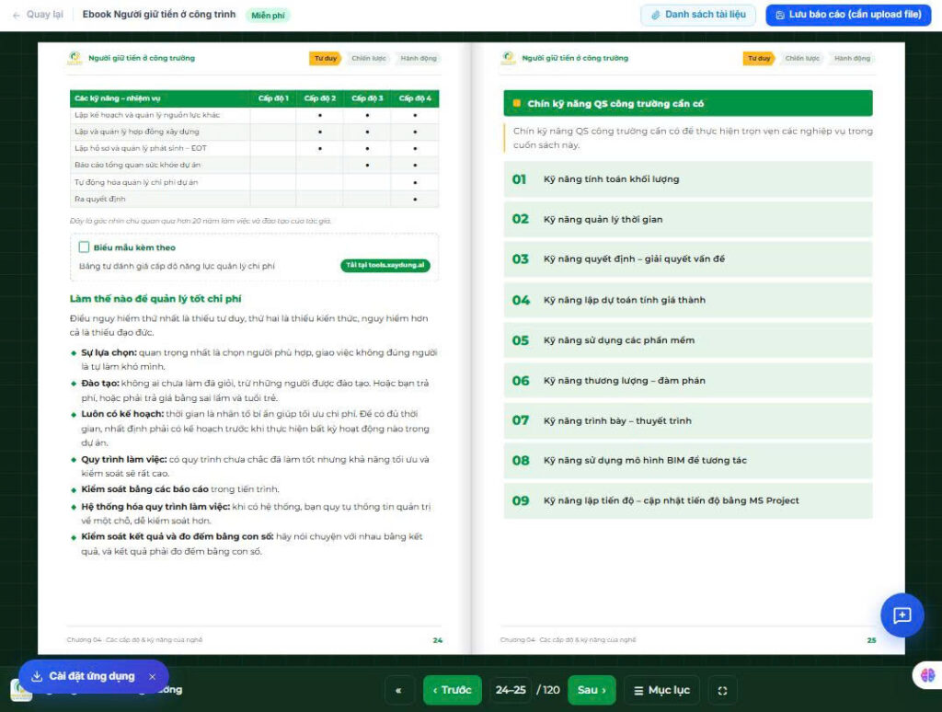Click item 03 'Kỹ năng quyết định – giải quyết vấn đề'
The height and width of the screenshot is (712, 942).
(688, 259)
